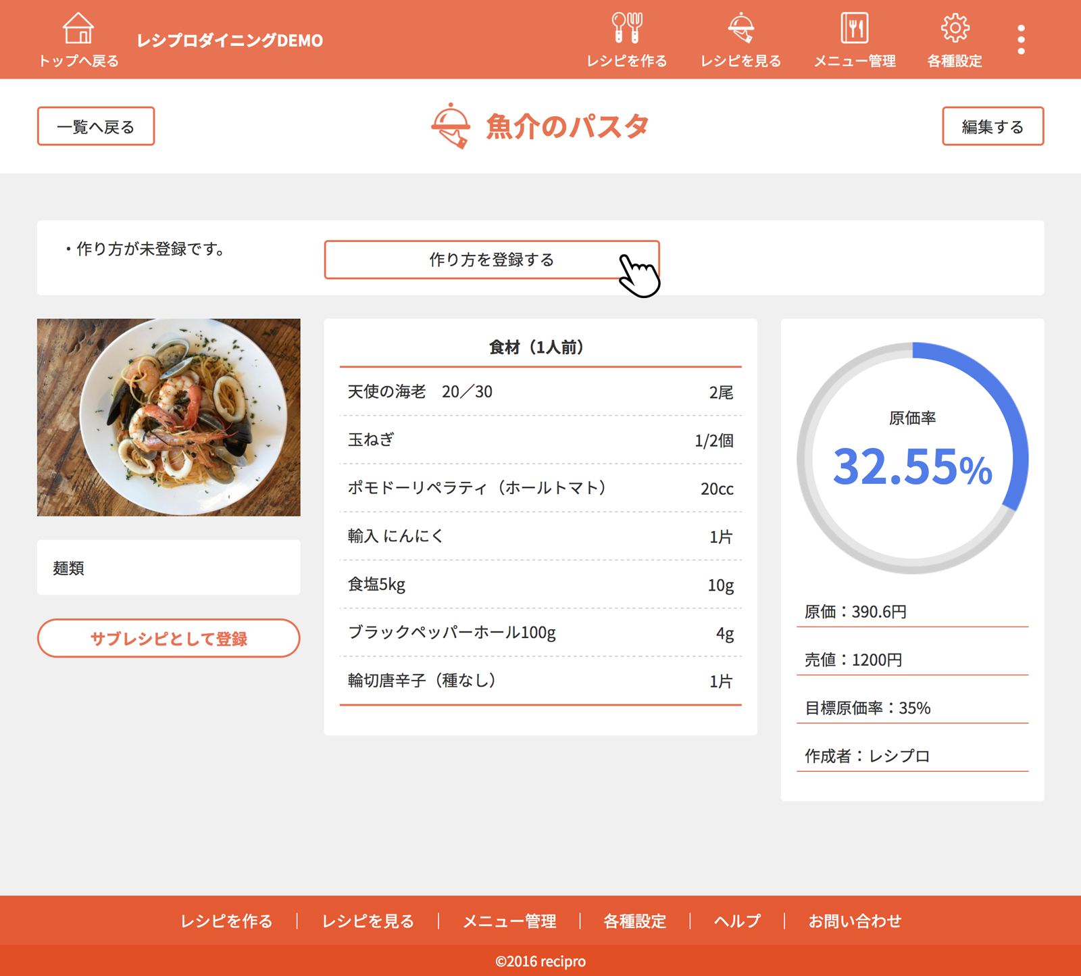Open the 'メニュー管理' menu book icon

click(855, 28)
